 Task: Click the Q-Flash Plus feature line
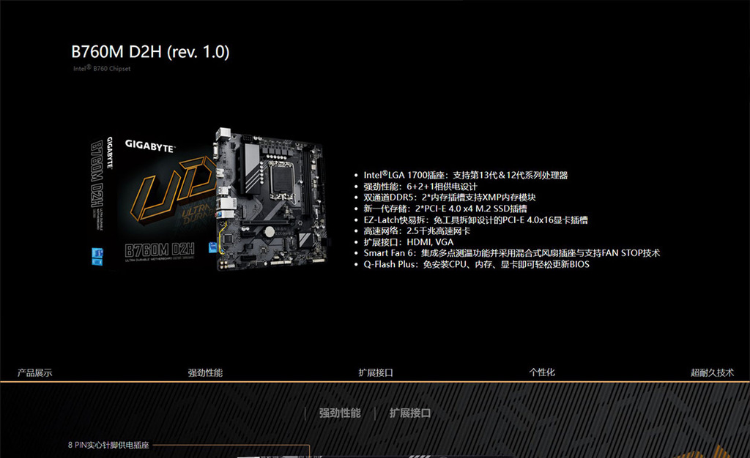point(476,264)
